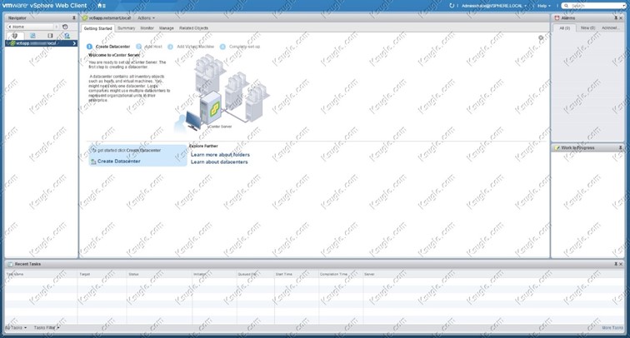Viewport: 630px width, 338px height.
Task: Click the gear icon in Getting Started
Action: pyautogui.click(x=541, y=37)
